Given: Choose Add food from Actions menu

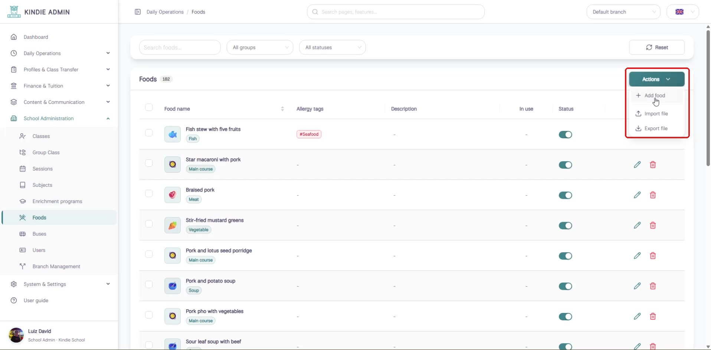Looking at the screenshot, I should coord(656,96).
